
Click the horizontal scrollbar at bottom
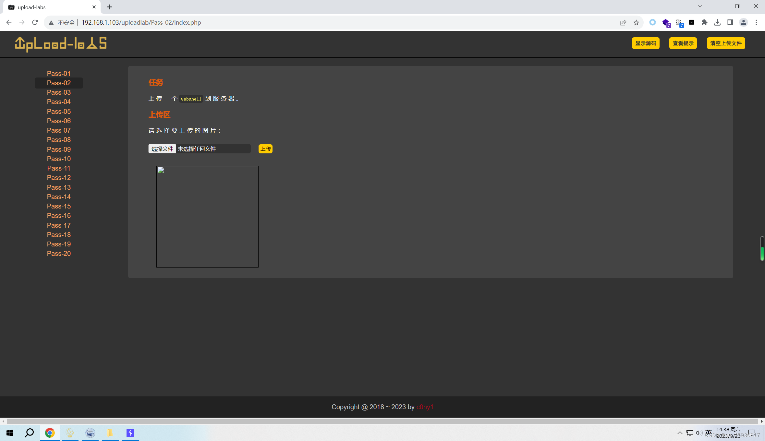[382, 421]
